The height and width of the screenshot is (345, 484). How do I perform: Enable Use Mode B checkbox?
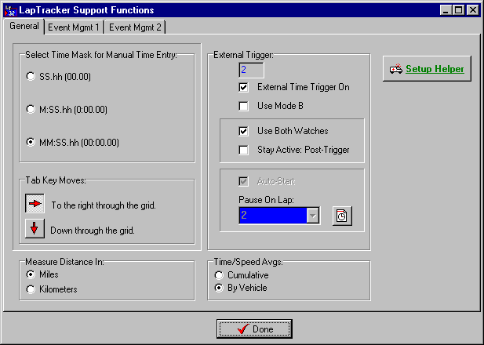(243, 106)
